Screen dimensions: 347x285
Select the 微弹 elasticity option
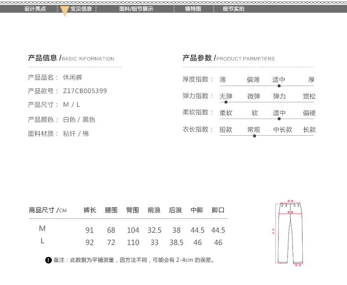[x=253, y=96]
